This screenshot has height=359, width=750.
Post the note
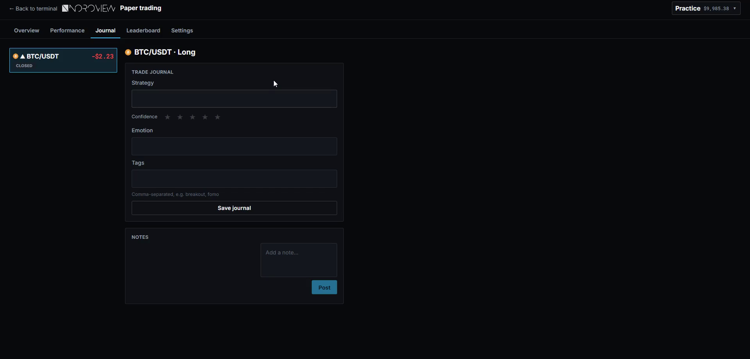point(324,288)
